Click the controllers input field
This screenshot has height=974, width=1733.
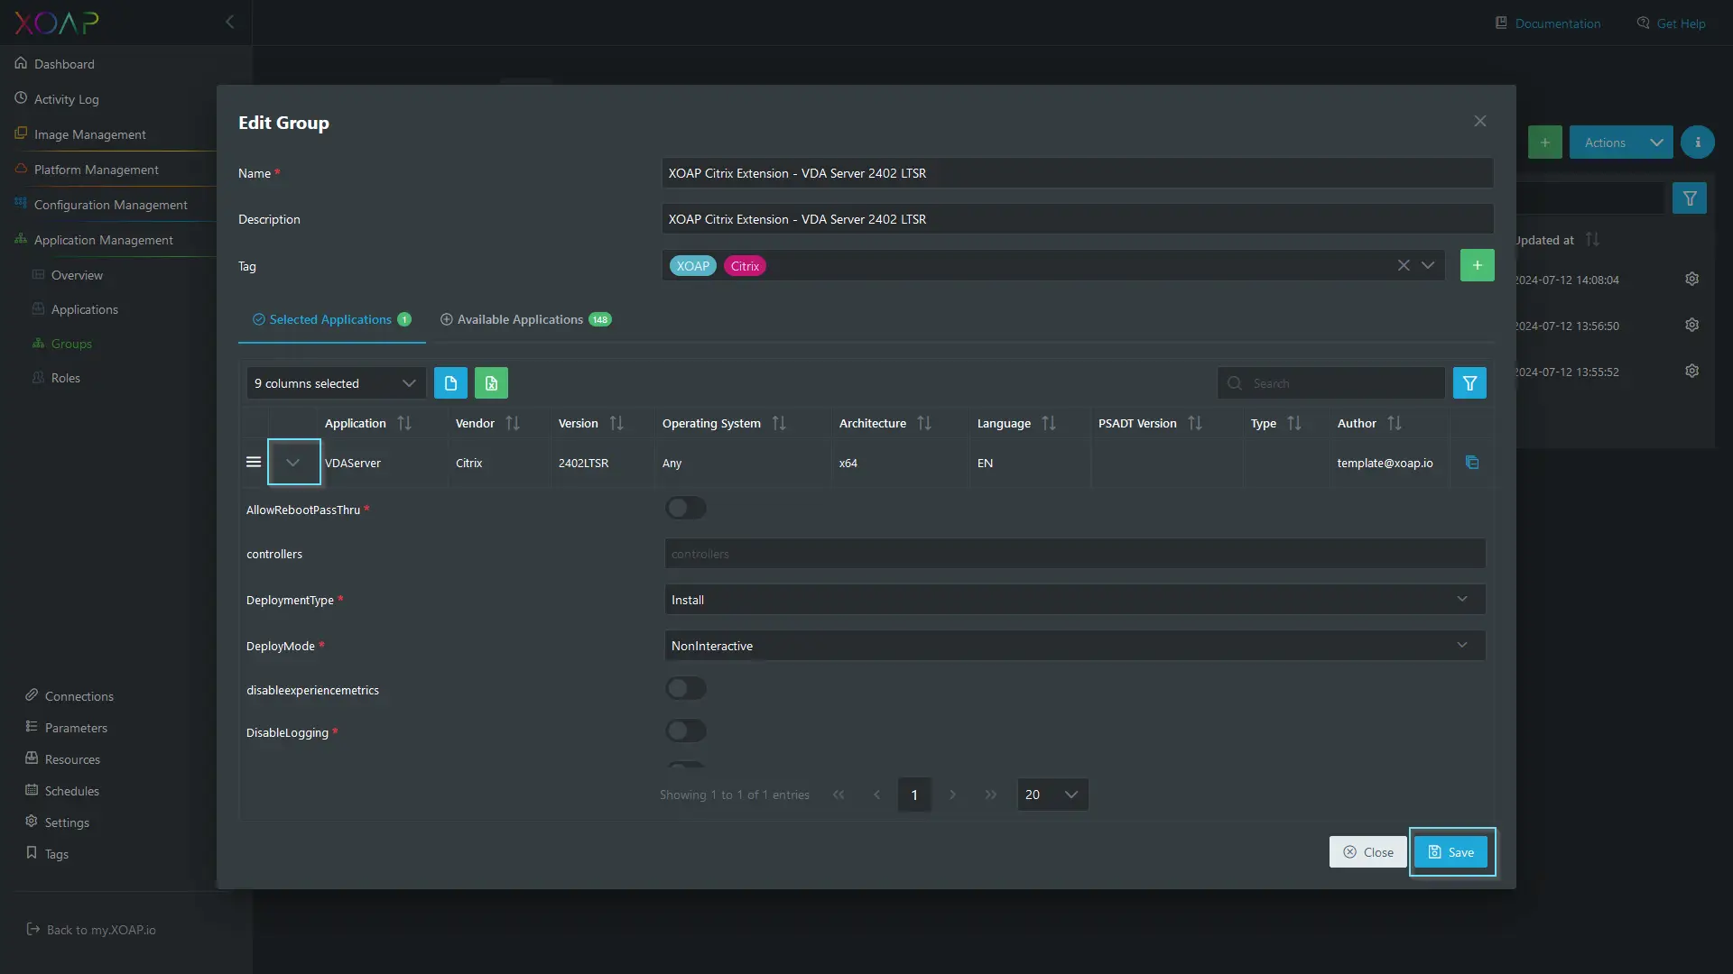tap(1074, 554)
